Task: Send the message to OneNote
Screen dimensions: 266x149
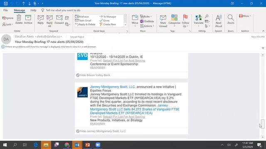Action: point(147,21)
